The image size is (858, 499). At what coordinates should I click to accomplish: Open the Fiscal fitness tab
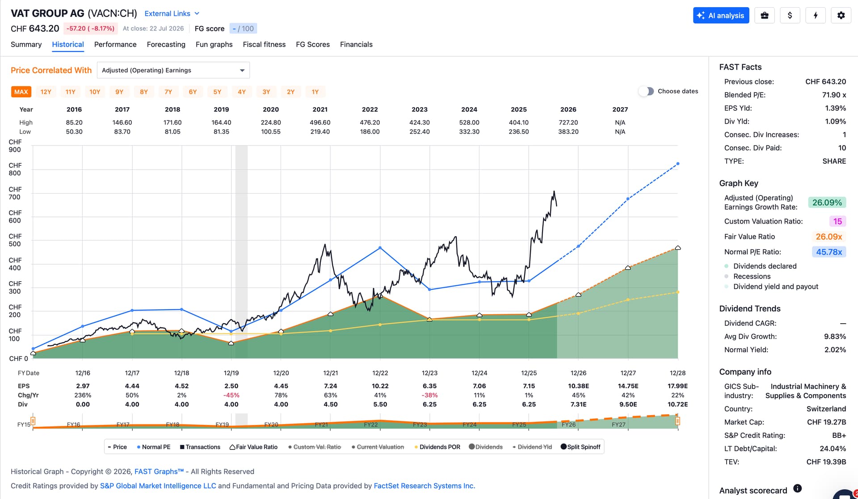pos(264,44)
